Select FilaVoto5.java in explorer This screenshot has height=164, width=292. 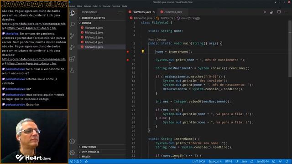coord(101,47)
